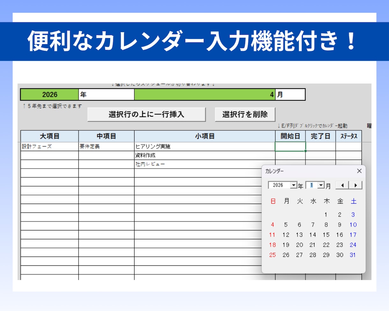Image resolution: width=389 pixels, height=311 pixels.
Task: Pick day 16 in the calendar
Action: point(340,235)
